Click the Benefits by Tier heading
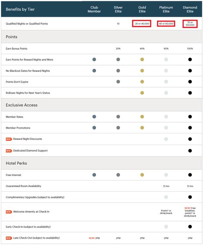This screenshot has height=245, width=203. (x=20, y=9)
